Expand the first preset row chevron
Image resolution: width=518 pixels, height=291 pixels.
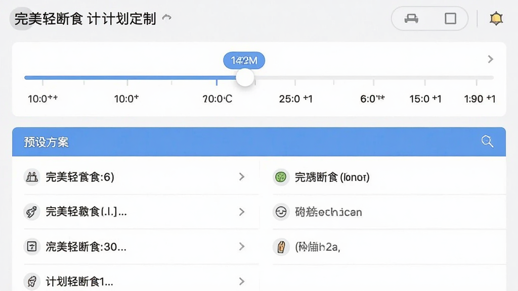(242, 177)
